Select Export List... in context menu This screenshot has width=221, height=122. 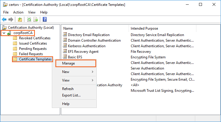coord(71,95)
